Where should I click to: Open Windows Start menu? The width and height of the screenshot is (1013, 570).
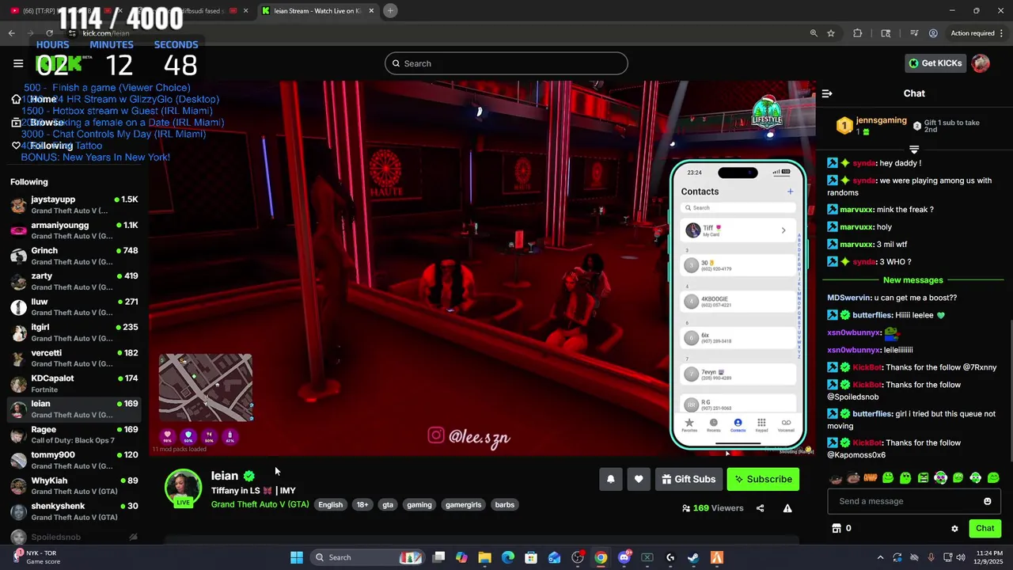(x=296, y=557)
